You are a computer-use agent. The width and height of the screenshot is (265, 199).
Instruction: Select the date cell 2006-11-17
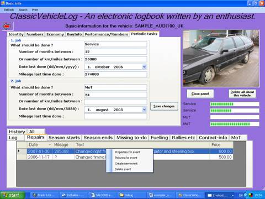(x=40, y=157)
